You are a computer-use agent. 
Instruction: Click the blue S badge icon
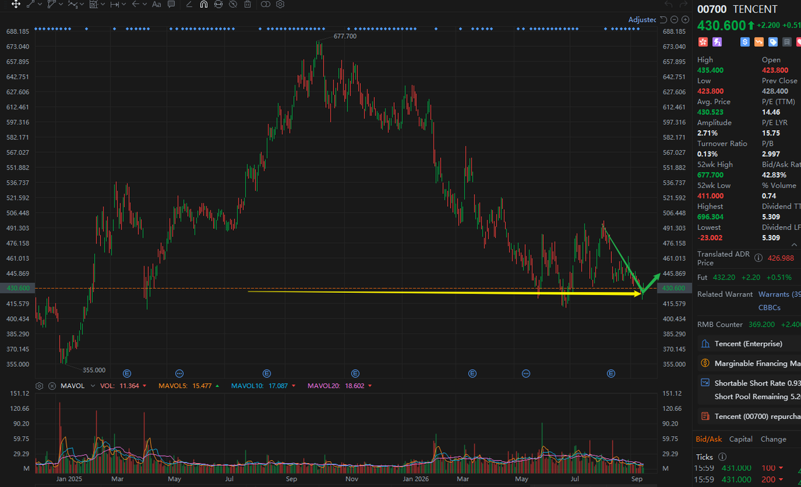click(x=745, y=42)
